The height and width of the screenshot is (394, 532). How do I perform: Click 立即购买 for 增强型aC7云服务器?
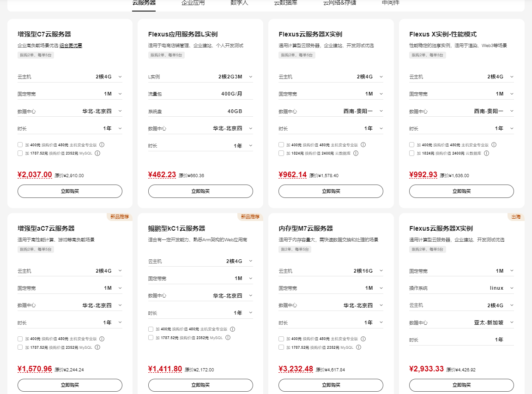[x=70, y=385]
